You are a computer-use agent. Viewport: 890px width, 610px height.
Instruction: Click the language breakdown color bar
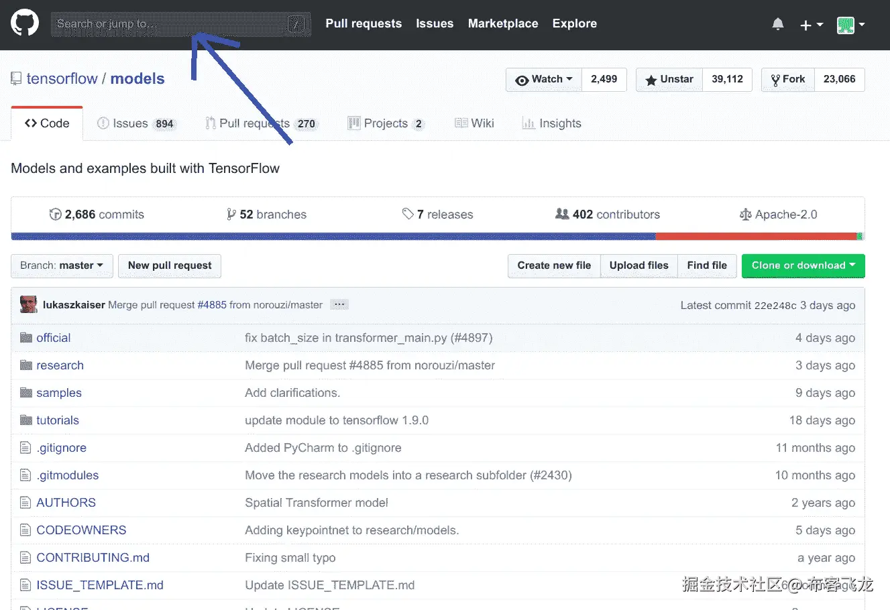tap(437, 237)
